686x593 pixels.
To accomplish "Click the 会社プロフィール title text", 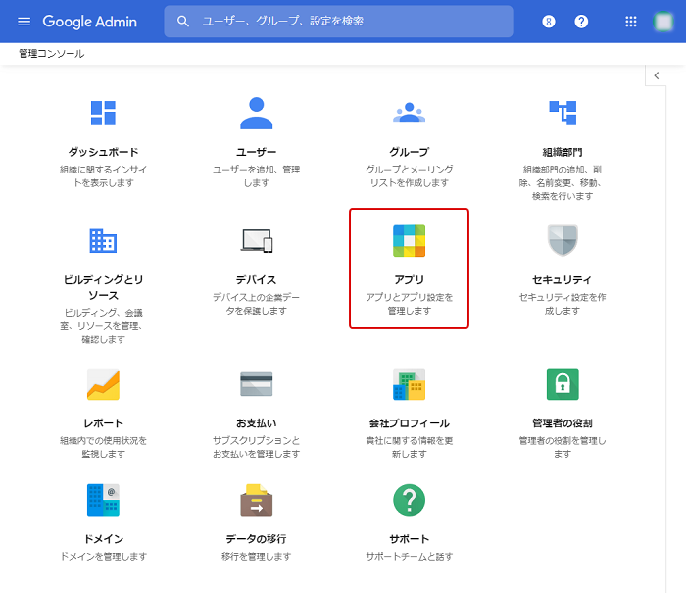I will [409, 423].
